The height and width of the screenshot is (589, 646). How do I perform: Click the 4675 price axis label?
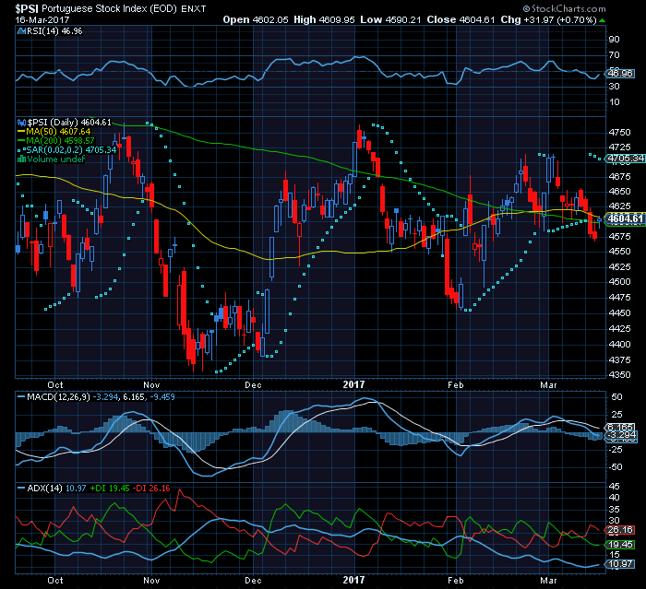[x=619, y=177]
